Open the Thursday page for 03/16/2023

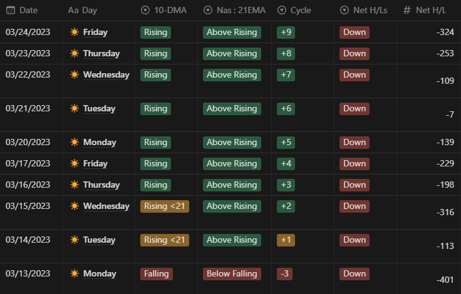pos(101,185)
